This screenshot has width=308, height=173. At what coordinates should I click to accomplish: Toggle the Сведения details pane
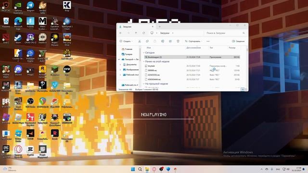[x=238, y=41]
